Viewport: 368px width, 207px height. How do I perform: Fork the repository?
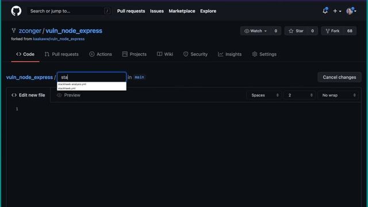332,30
